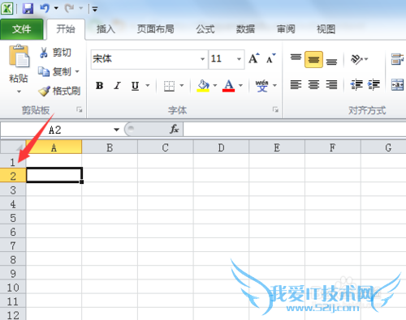The height and width of the screenshot is (320, 406).
Task: Click the Merge and Center icon
Action: [397, 85]
